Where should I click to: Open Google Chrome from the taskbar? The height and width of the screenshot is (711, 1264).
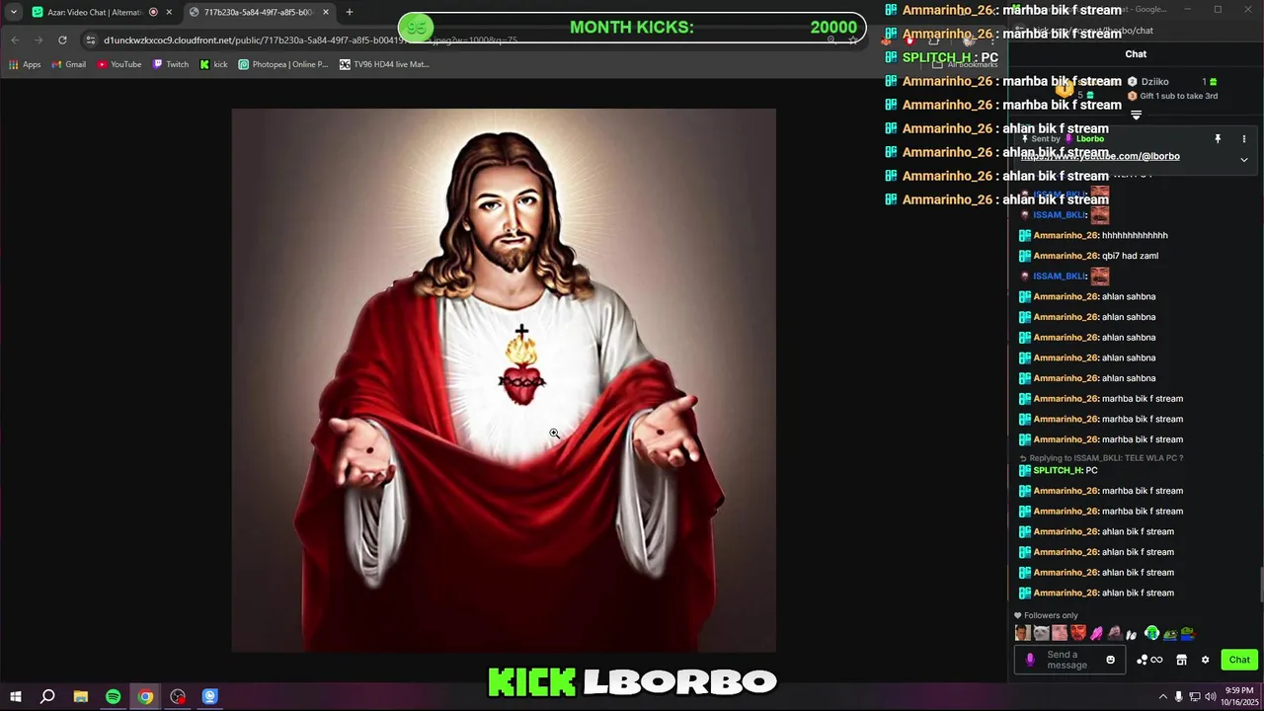[x=145, y=697]
